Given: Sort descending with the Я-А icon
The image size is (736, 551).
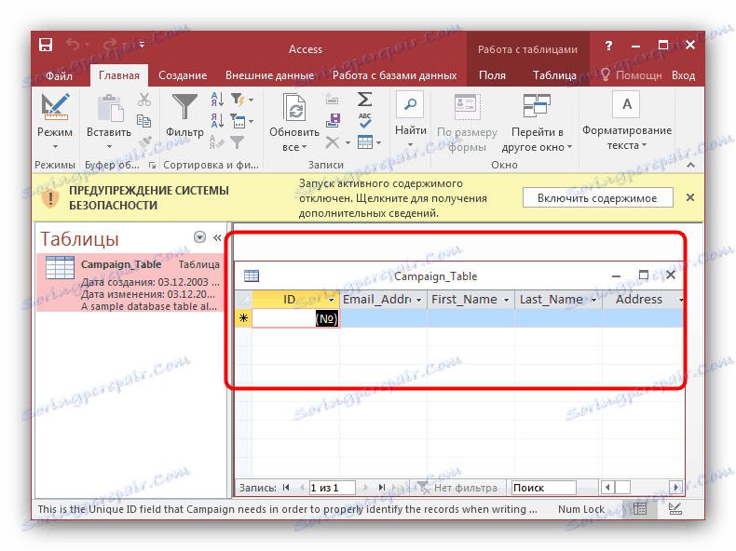Looking at the screenshot, I should coord(217,120).
